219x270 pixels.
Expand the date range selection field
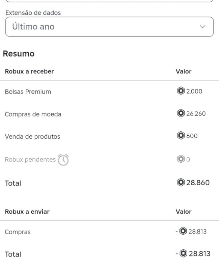coord(109,26)
